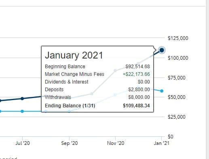Select the light blue data point above Jul '20
209x159 pixels.
[22, 111]
